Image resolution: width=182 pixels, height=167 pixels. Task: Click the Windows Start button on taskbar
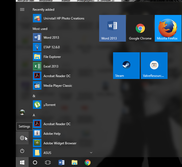pos(22,162)
